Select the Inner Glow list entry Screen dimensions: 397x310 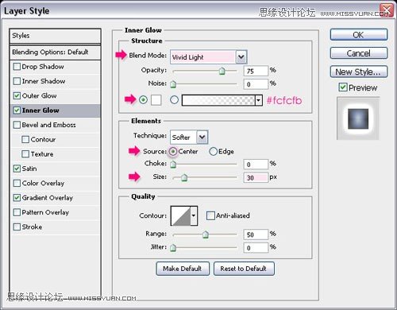pos(55,110)
